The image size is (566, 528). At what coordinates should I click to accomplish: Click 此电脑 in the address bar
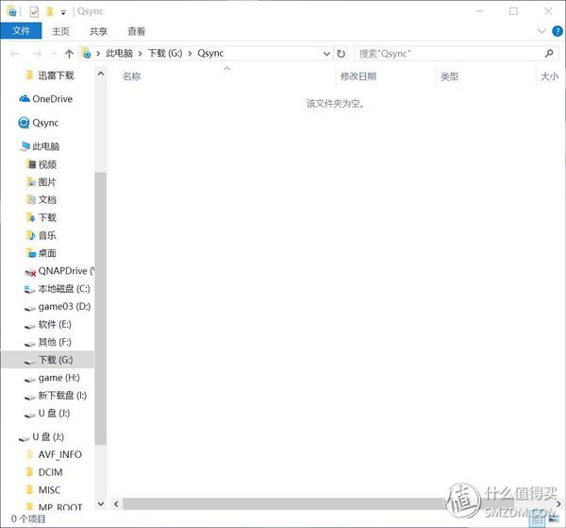119,54
